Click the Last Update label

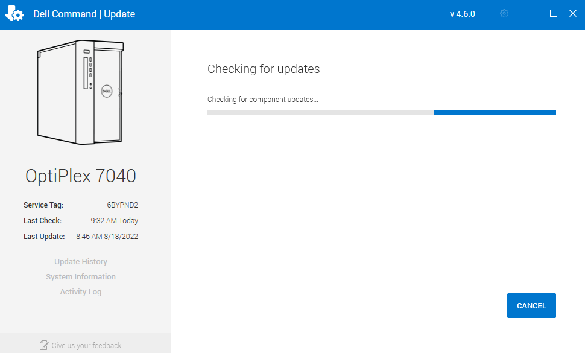(44, 236)
